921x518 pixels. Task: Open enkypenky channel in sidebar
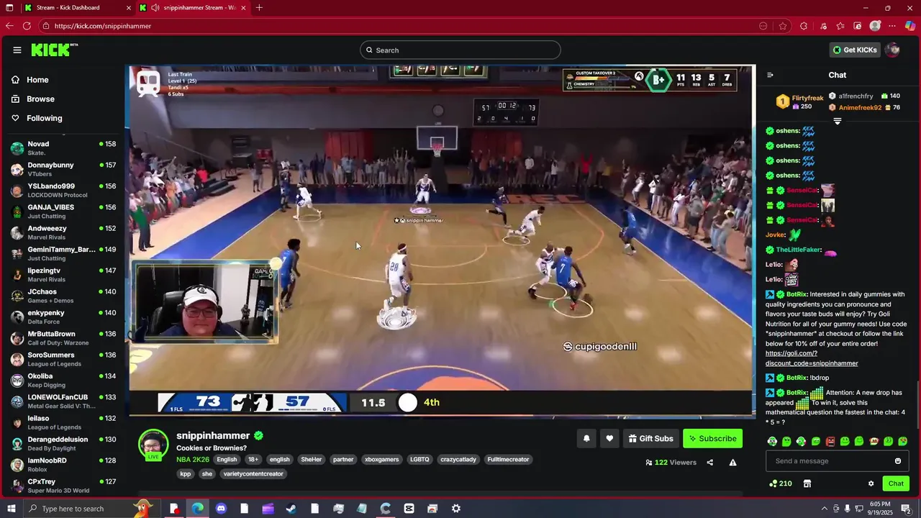(x=63, y=317)
